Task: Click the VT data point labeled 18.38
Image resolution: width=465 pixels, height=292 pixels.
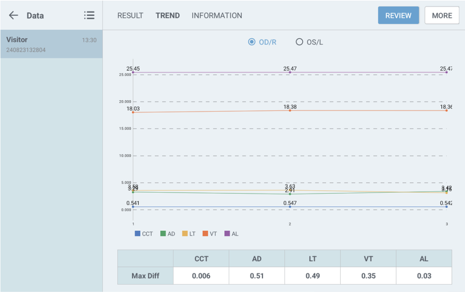Action: pyautogui.click(x=290, y=110)
